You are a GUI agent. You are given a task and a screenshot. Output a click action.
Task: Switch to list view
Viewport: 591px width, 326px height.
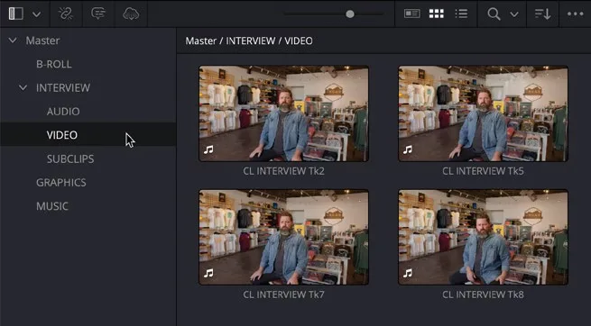[461, 14]
